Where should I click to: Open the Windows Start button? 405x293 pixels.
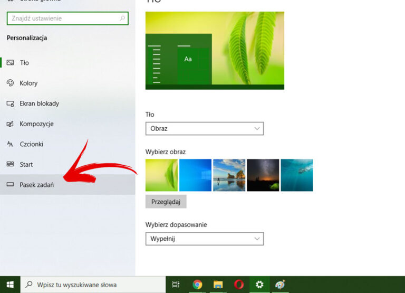(x=10, y=285)
